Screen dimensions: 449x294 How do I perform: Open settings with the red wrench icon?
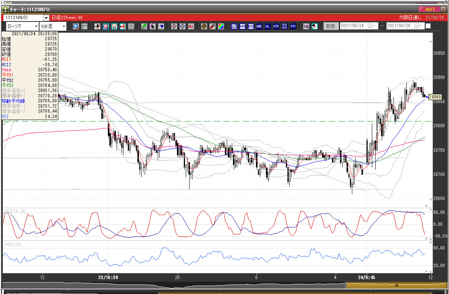coord(212,26)
